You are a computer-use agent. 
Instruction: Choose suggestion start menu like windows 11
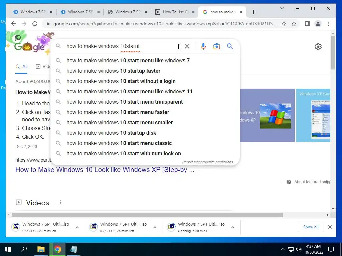click(x=145, y=91)
